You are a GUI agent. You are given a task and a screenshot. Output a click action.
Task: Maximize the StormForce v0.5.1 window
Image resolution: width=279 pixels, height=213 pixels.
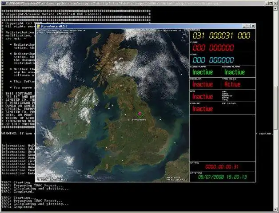point(248,26)
